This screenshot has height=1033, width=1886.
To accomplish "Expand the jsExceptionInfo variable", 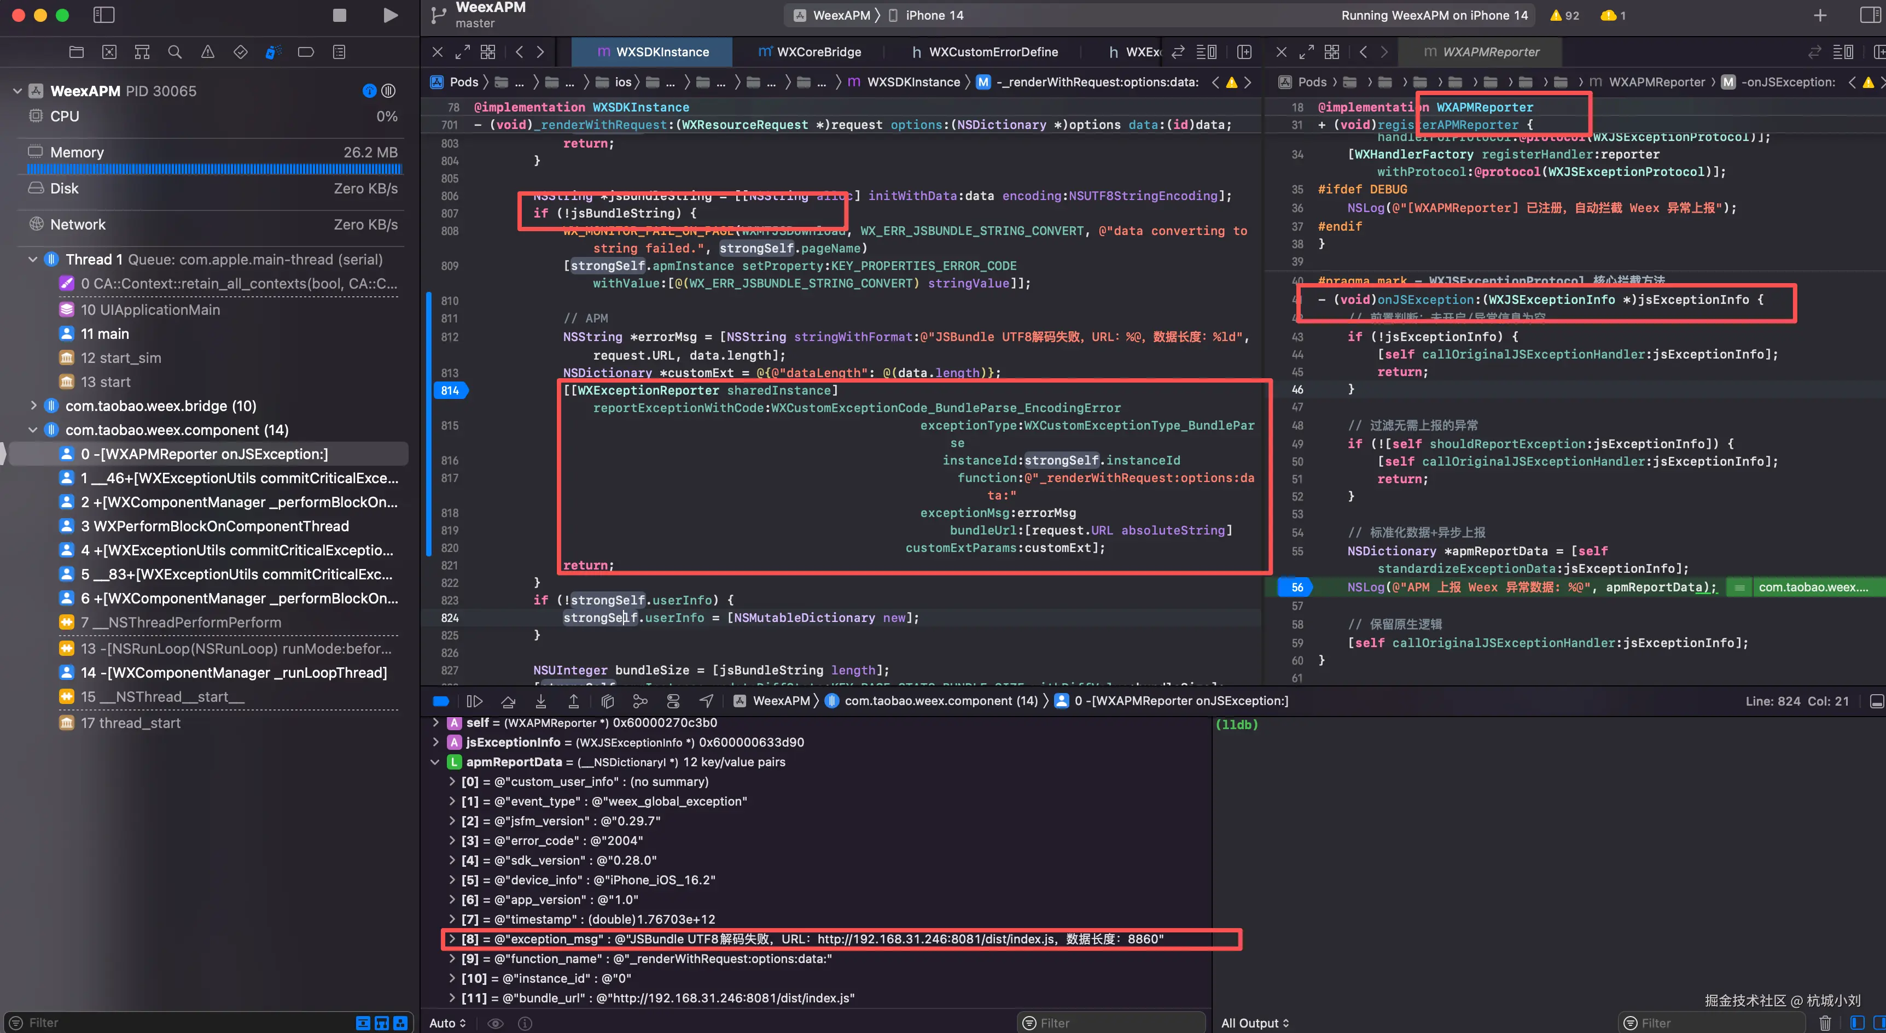I will click(436, 742).
